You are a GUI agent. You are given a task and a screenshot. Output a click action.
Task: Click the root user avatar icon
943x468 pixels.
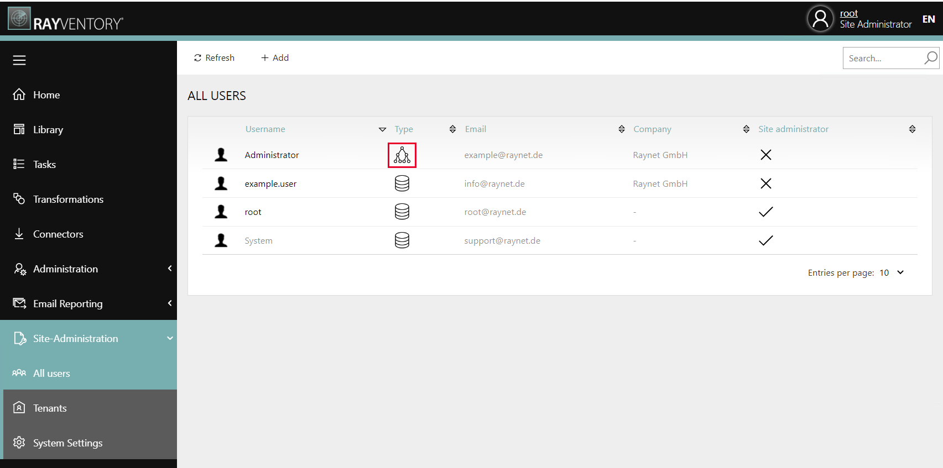[x=820, y=19]
